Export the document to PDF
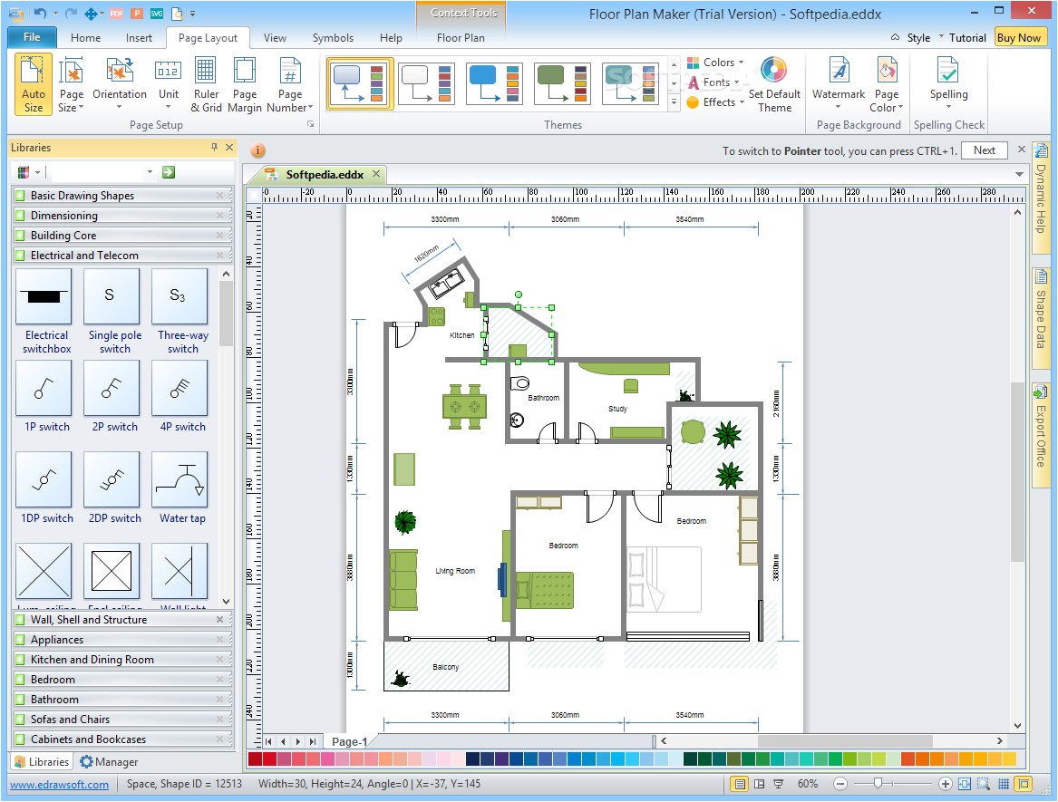The image size is (1058, 802). (116, 14)
